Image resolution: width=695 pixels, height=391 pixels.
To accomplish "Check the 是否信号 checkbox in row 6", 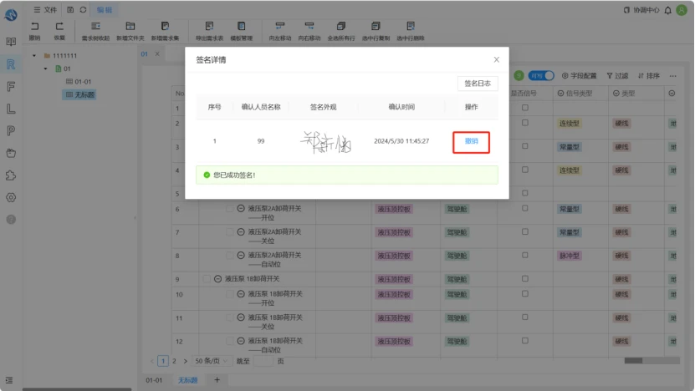I will pyautogui.click(x=525, y=208).
